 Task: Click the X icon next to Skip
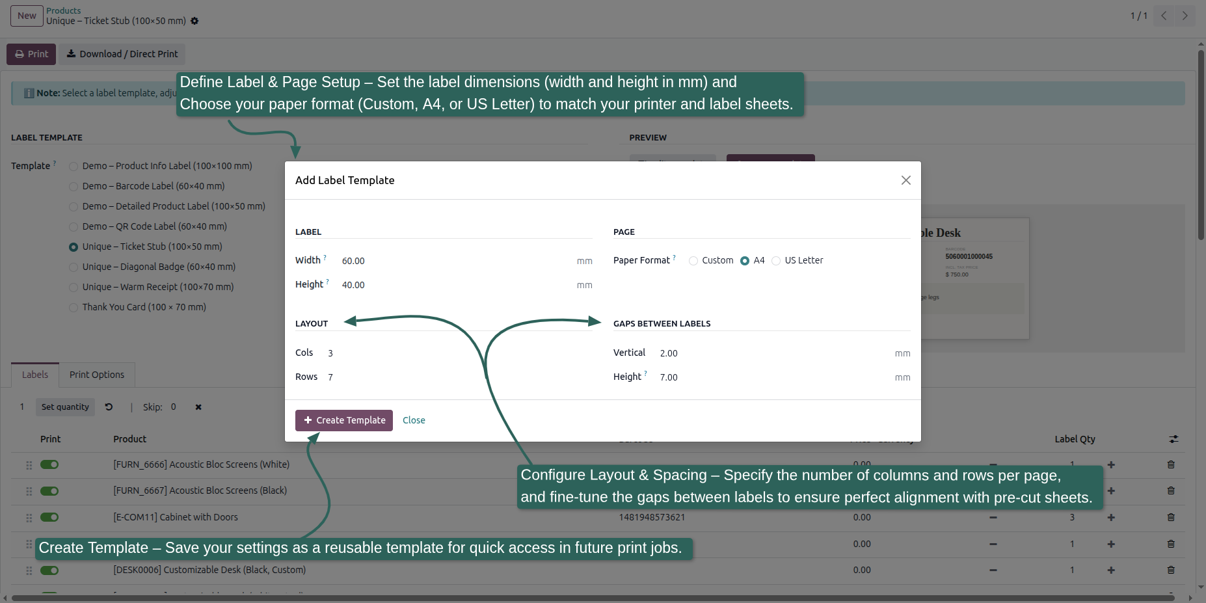[x=198, y=407]
